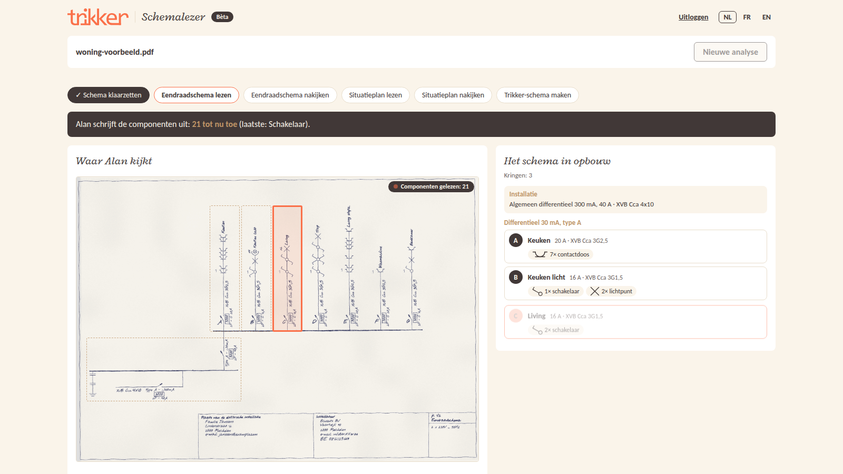Image resolution: width=843 pixels, height=474 pixels.
Task: Click the faded circuit C badge for Living
Action: click(x=516, y=316)
